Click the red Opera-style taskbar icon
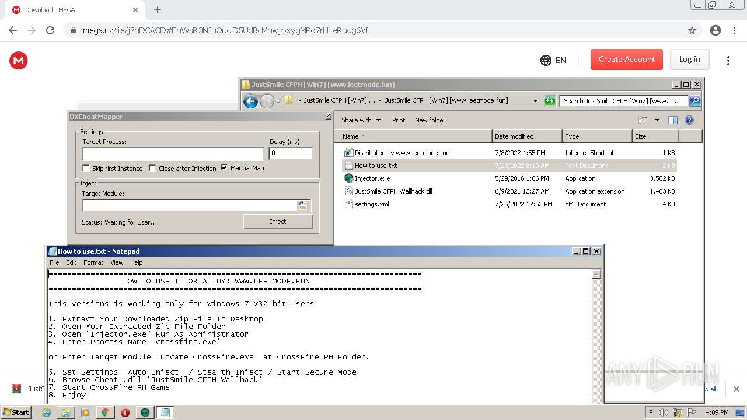This screenshot has width=747, height=420. [125, 412]
